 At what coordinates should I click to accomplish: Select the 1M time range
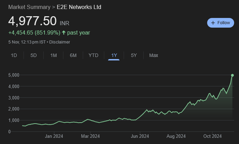[x=53, y=55]
